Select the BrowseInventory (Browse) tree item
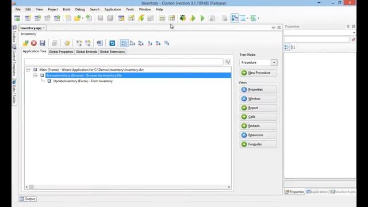 [x=138, y=75]
